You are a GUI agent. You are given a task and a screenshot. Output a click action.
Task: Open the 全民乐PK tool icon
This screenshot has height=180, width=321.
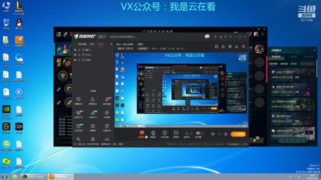(x=78, y=114)
